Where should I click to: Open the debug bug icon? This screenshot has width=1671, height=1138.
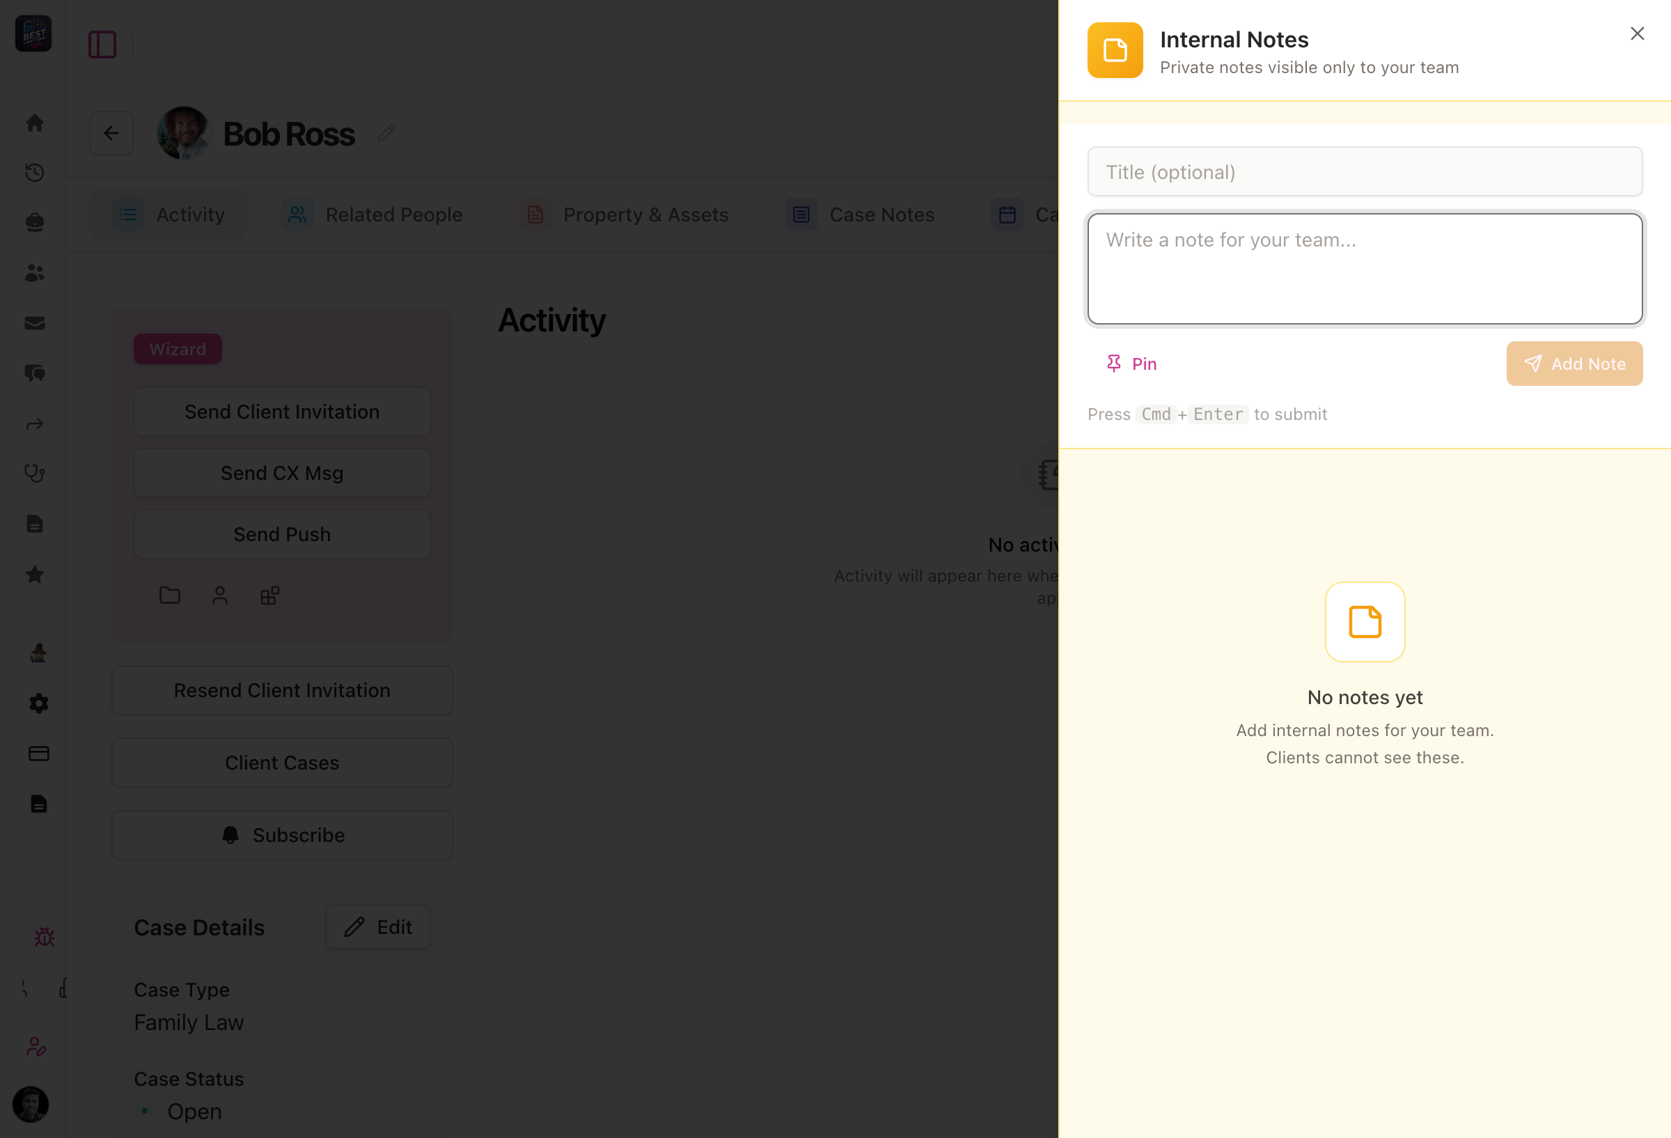[x=45, y=937]
